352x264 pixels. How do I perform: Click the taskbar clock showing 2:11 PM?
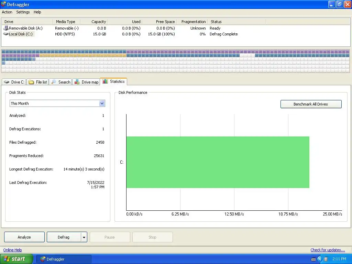click(x=339, y=259)
